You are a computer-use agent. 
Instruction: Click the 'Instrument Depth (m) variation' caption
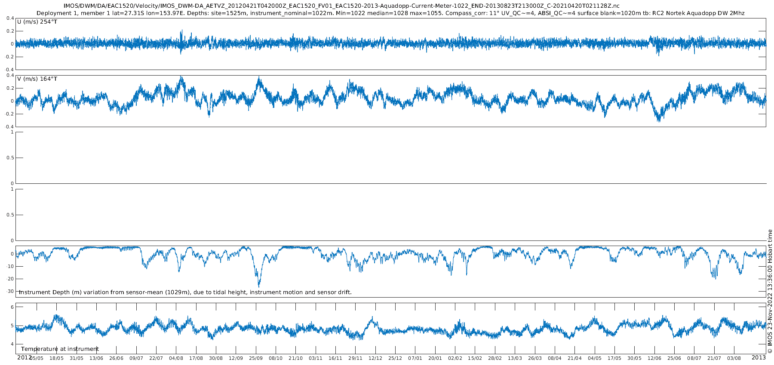tap(185, 292)
